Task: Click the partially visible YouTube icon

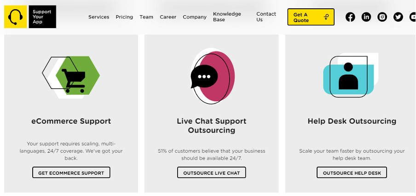Action: [413, 17]
